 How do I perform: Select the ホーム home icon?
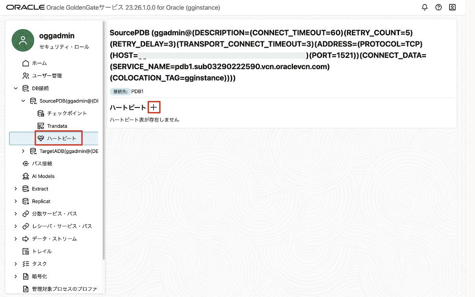tap(26, 63)
